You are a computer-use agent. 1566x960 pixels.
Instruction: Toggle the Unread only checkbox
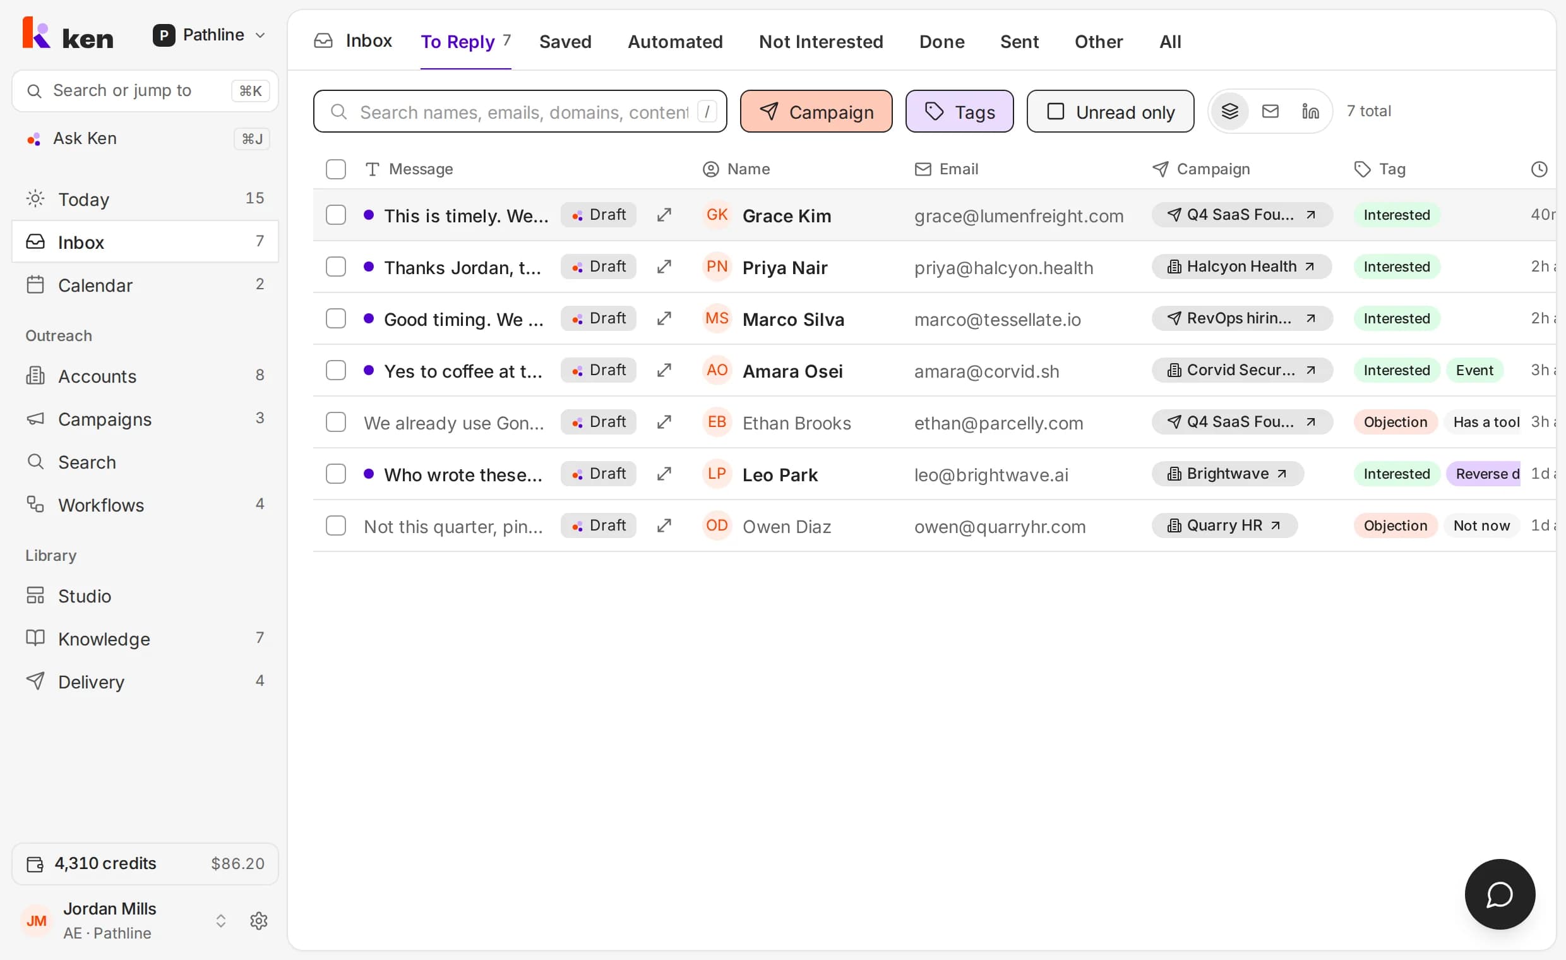pyautogui.click(x=1055, y=111)
